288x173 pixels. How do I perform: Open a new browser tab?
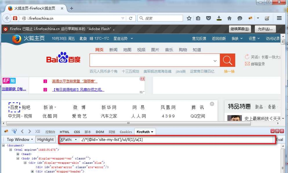pos(72,8)
